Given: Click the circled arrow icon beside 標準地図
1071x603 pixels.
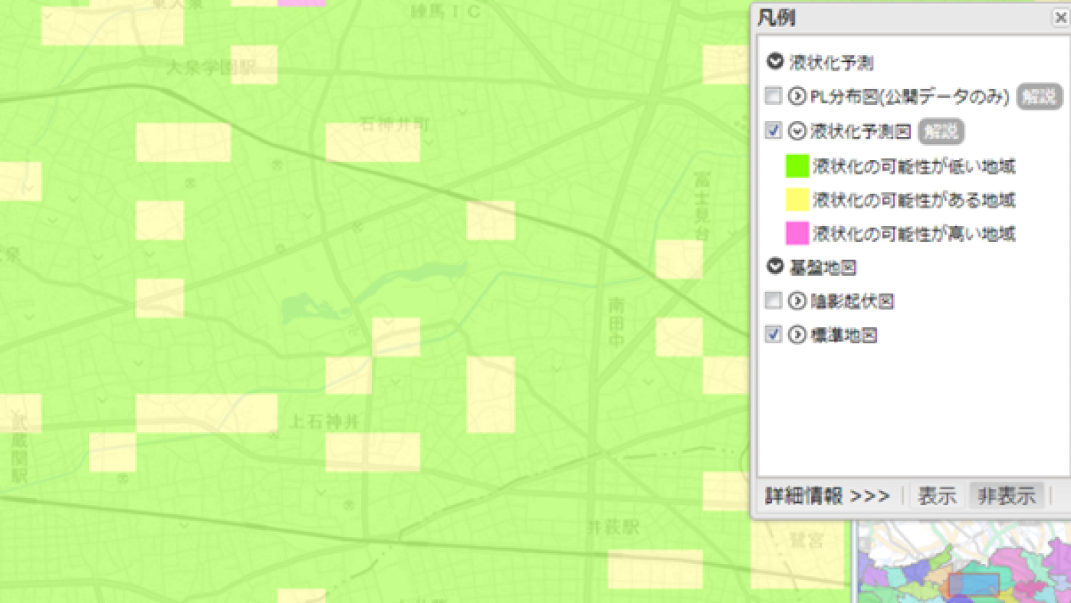Looking at the screenshot, I should click(x=796, y=335).
